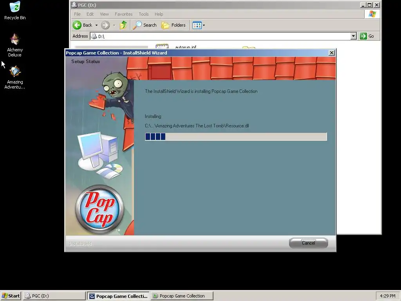This screenshot has width=401, height=301.
Task: Minimize the PGC (D:) window
Action: (x=363, y=5)
